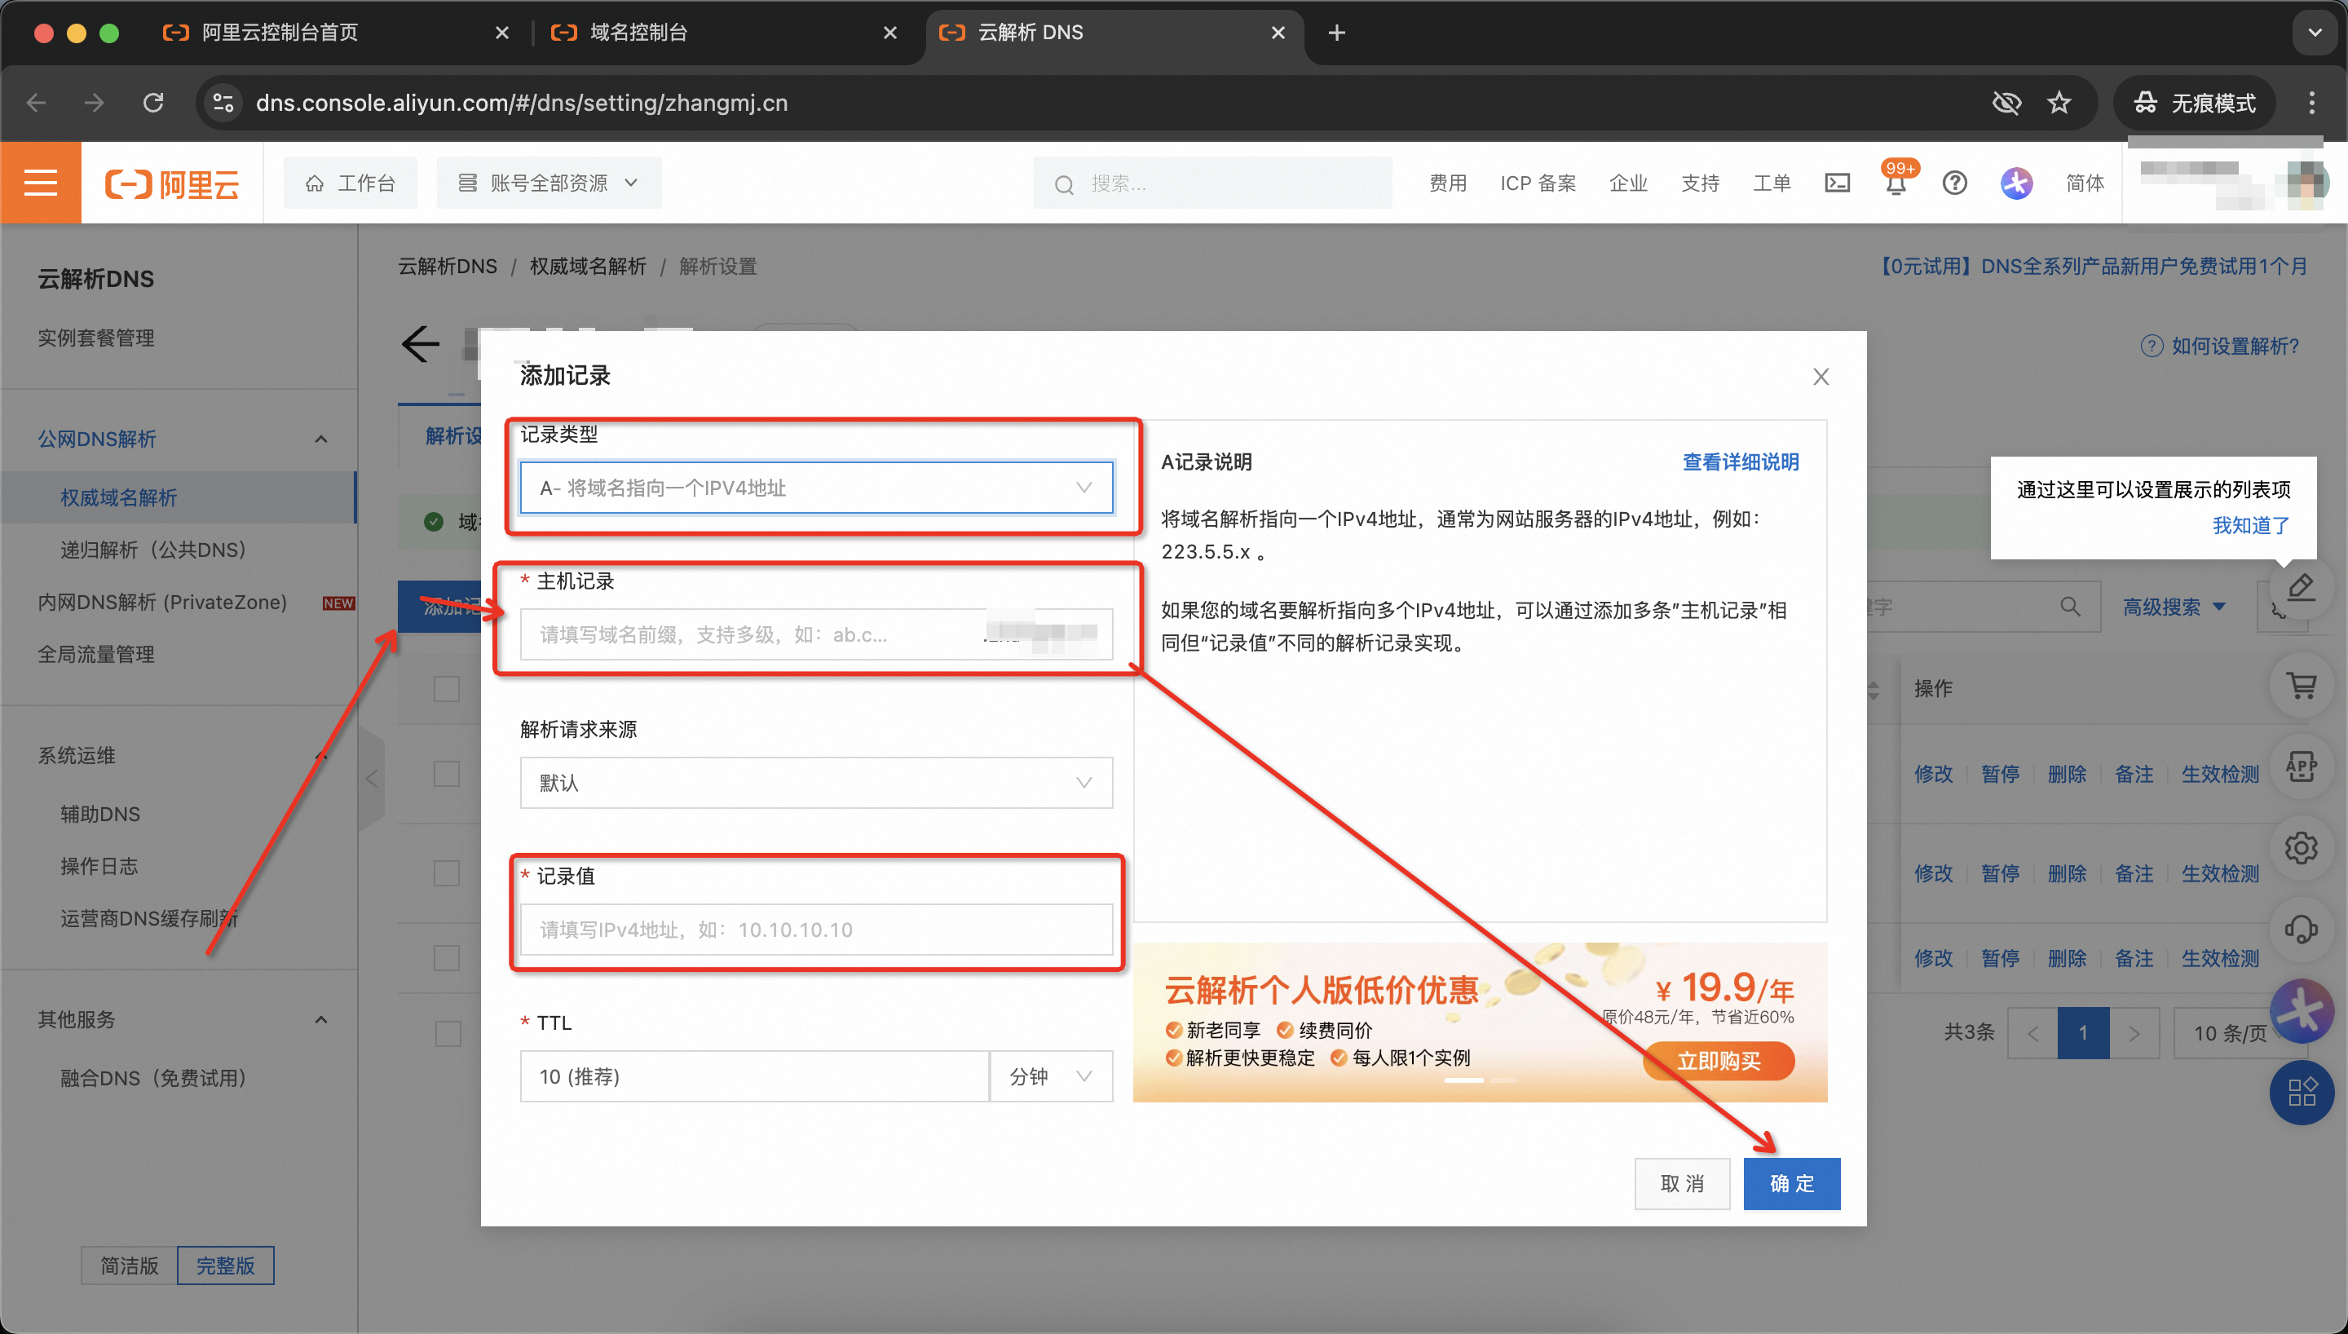Image resolution: width=2348 pixels, height=1334 pixels.
Task: Click the 立即购买 promo button
Action: (1719, 1061)
